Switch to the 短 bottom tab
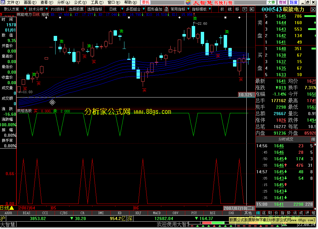Image resolution: width=318 pixels, height=229 pixels. point(313,213)
